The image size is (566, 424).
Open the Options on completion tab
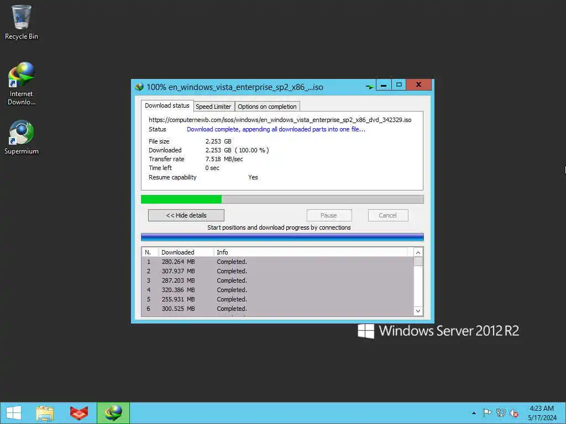(x=267, y=107)
